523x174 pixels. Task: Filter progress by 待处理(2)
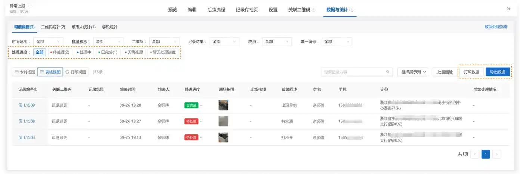pos(60,52)
